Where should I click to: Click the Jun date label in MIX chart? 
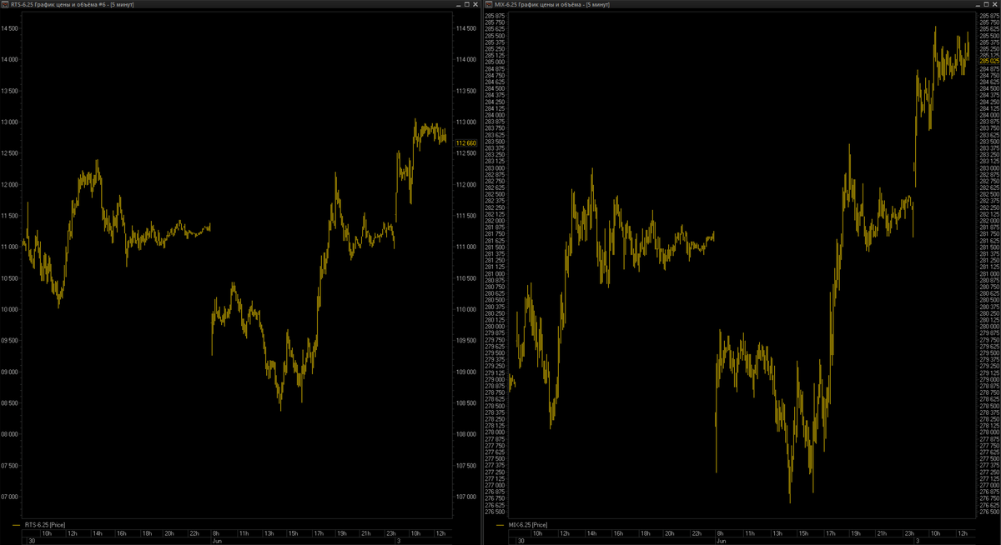[722, 541]
